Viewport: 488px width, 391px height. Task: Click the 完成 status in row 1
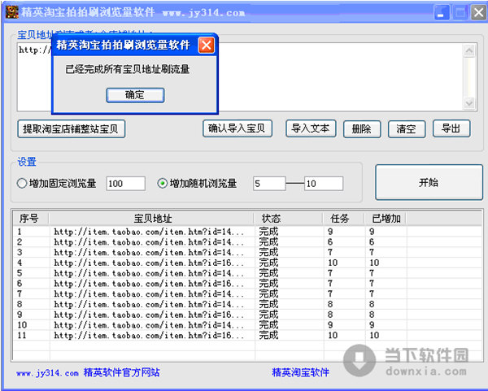(x=268, y=232)
